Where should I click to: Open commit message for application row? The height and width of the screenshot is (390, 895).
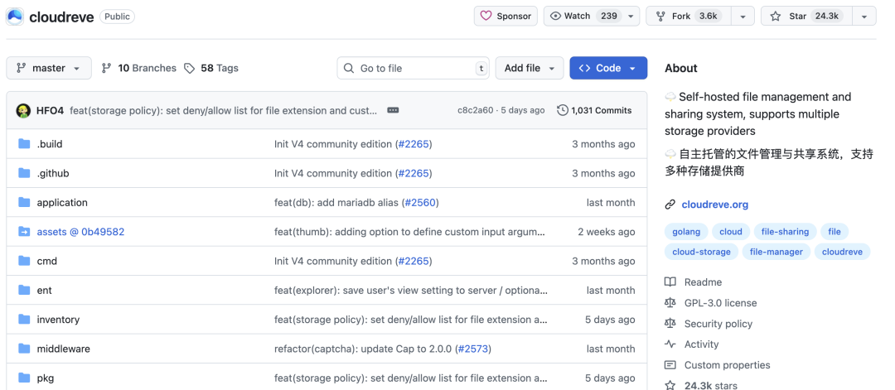point(338,202)
